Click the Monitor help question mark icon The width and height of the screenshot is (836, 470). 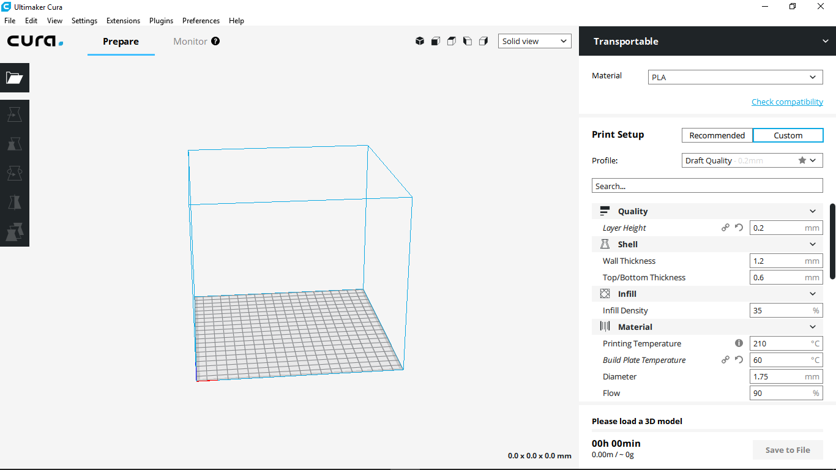pos(215,41)
